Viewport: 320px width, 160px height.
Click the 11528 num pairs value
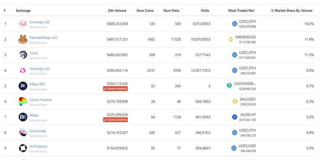pyautogui.click(x=176, y=39)
